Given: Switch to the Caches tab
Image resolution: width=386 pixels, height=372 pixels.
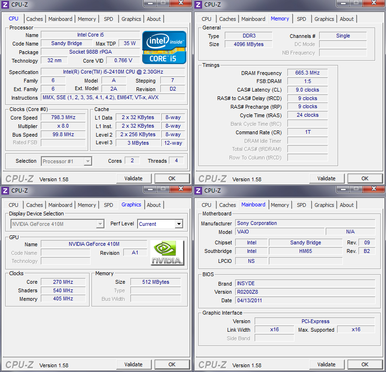Looking at the screenshot, I should click(34, 19).
